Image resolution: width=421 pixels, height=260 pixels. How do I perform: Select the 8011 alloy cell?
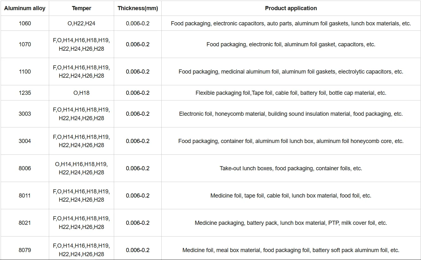pos(25,196)
